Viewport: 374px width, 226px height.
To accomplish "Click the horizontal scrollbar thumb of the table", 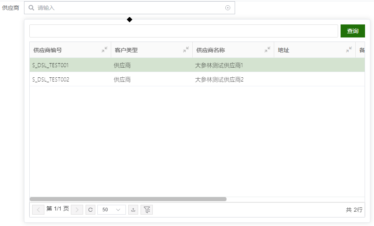I will pos(128,199).
